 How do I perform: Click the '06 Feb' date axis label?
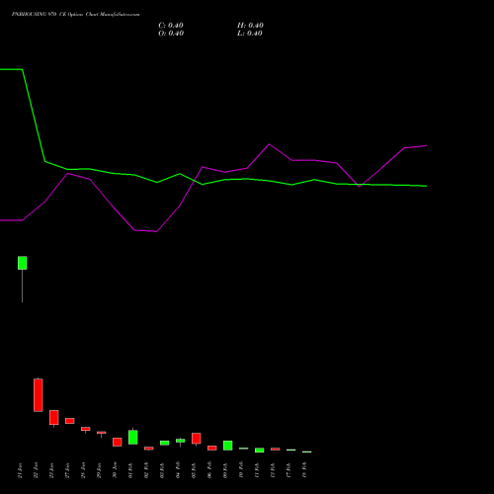pos(209,470)
